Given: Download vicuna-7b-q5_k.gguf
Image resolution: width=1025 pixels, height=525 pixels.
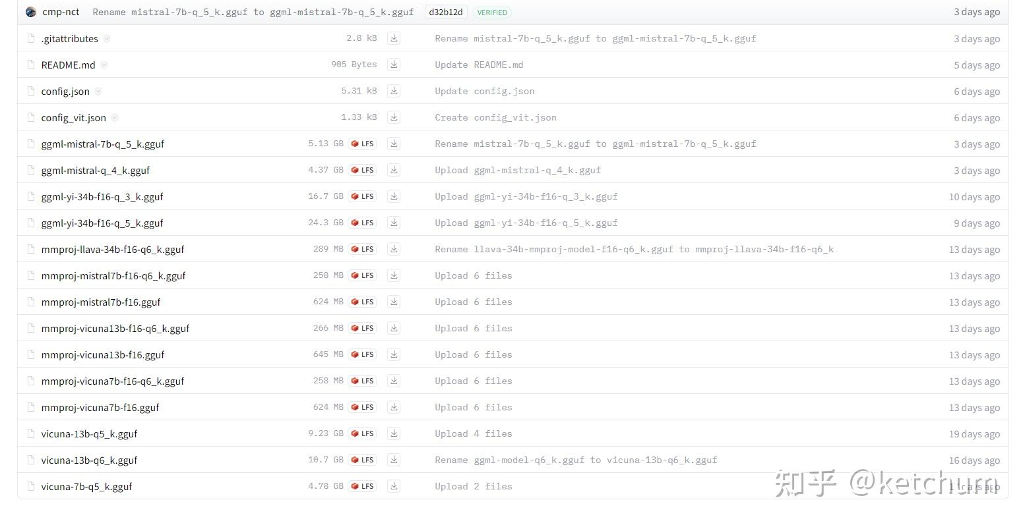Looking at the screenshot, I should 394,485.
